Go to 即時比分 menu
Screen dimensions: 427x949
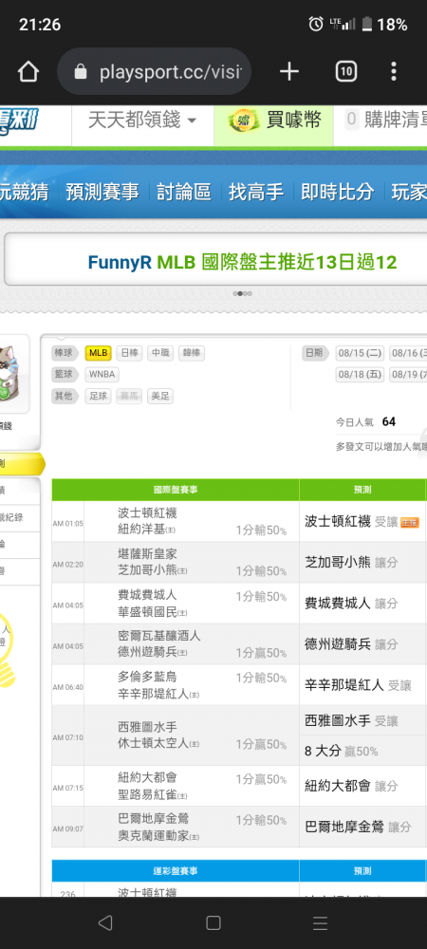coord(338,193)
